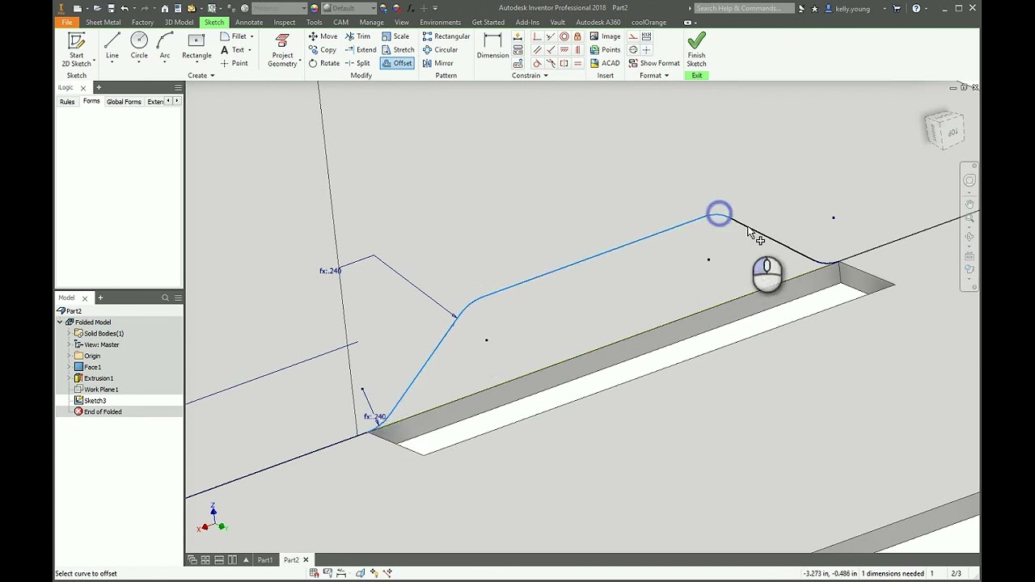Image resolution: width=1035 pixels, height=582 pixels.
Task: Expand Solid Bodies(1) node
Action: point(70,333)
